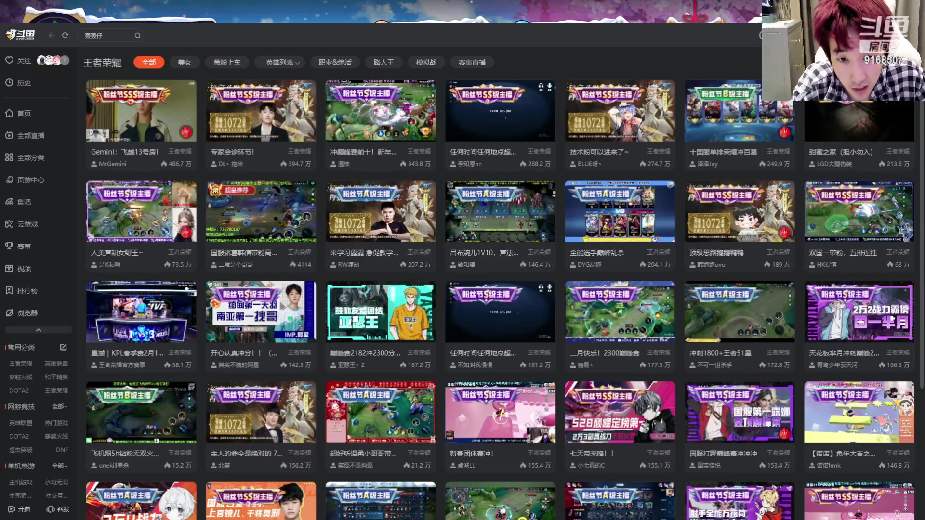925x520 pixels.
Task: Open 新春团体赛冲 stream thumbnail
Action: tap(500, 413)
